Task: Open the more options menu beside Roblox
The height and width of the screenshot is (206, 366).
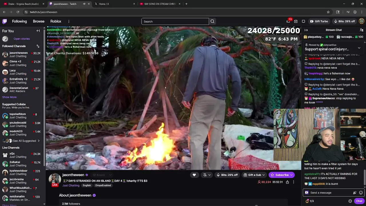Action: (69, 21)
